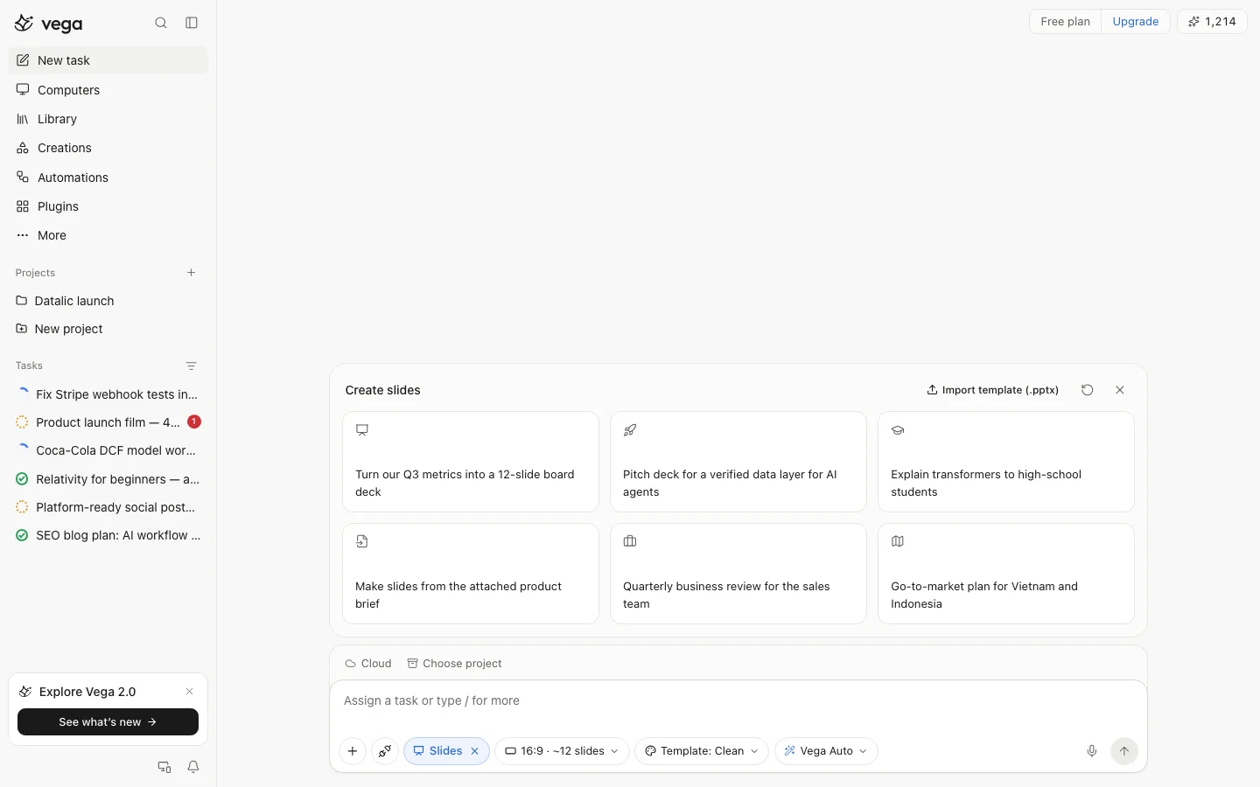This screenshot has width=1260, height=787.
Task: Refresh the slide suggestions
Action: point(1088,390)
